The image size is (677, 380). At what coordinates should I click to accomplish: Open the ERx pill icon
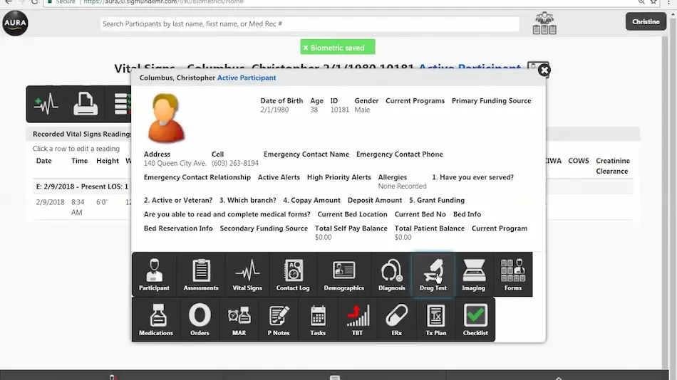[x=396, y=320]
